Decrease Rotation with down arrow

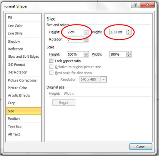click(x=86, y=40)
